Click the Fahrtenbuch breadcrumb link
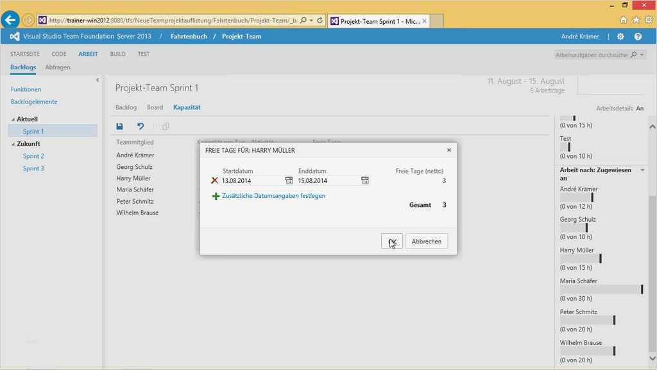The image size is (657, 370). 189,37
